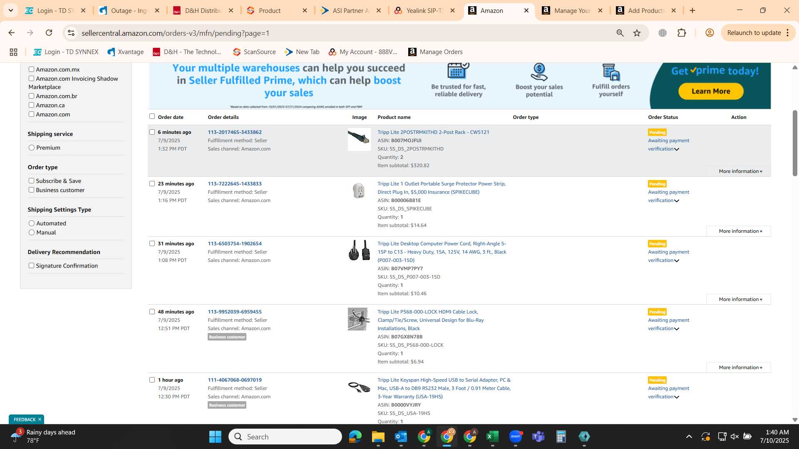Reload the current page
This screenshot has width=799, height=449.
[49, 33]
